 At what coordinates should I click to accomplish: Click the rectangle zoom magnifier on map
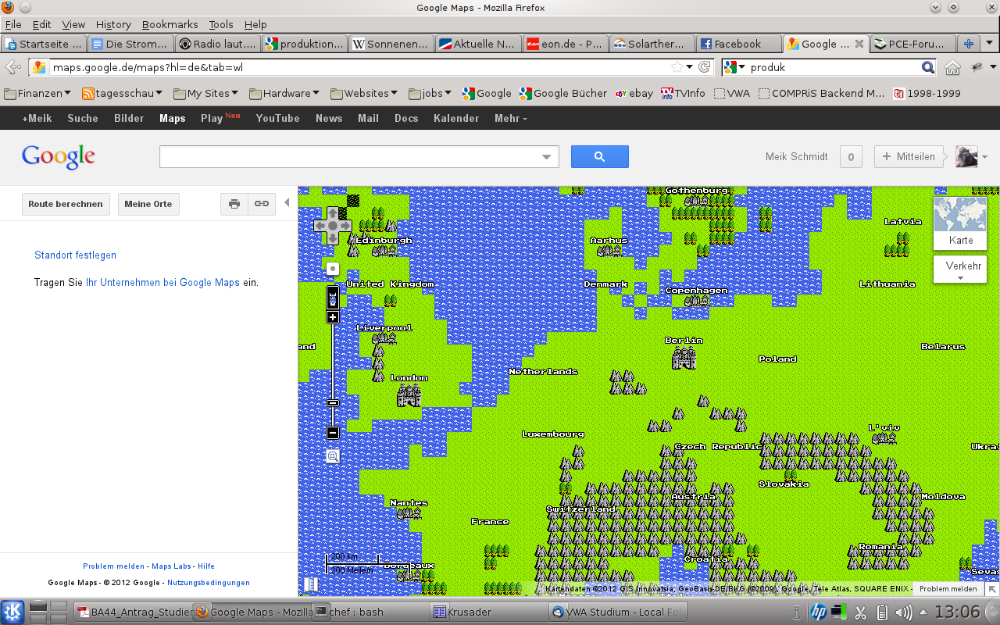click(333, 456)
